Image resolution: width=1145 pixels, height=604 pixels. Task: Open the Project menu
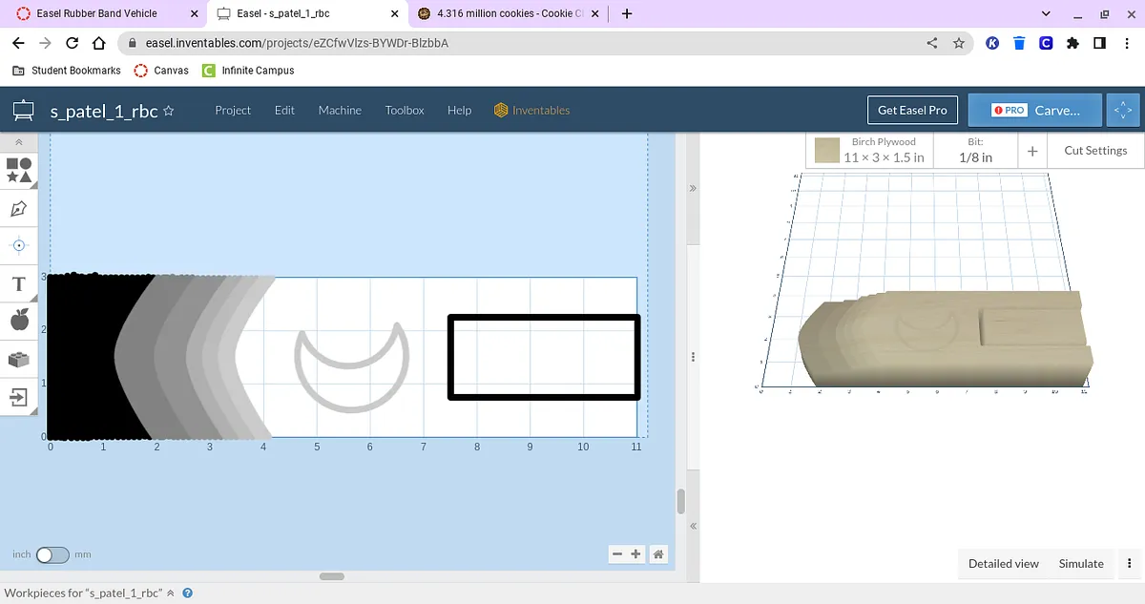click(x=233, y=111)
